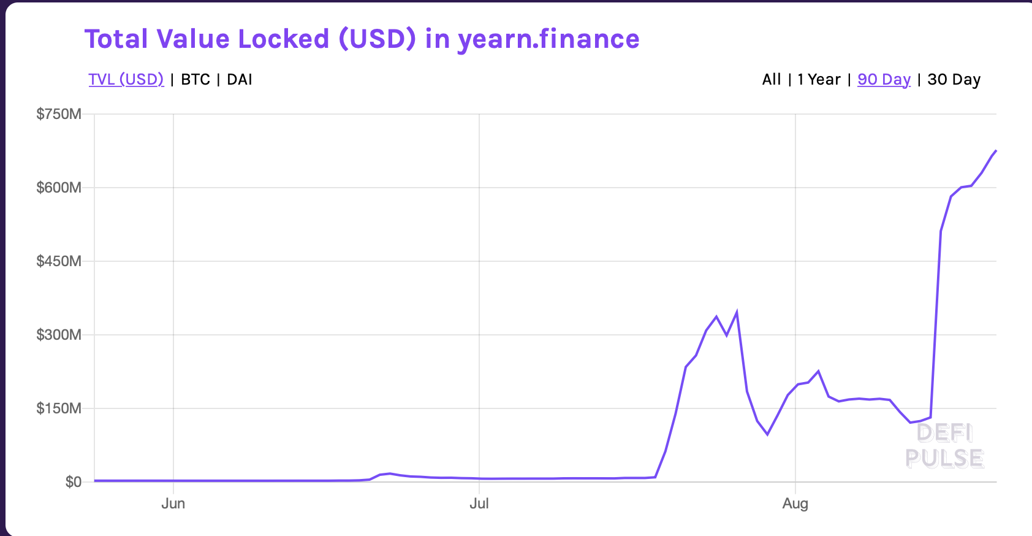Image resolution: width=1032 pixels, height=536 pixels.
Task: Select the $750M axis label
Action: pyautogui.click(x=58, y=113)
